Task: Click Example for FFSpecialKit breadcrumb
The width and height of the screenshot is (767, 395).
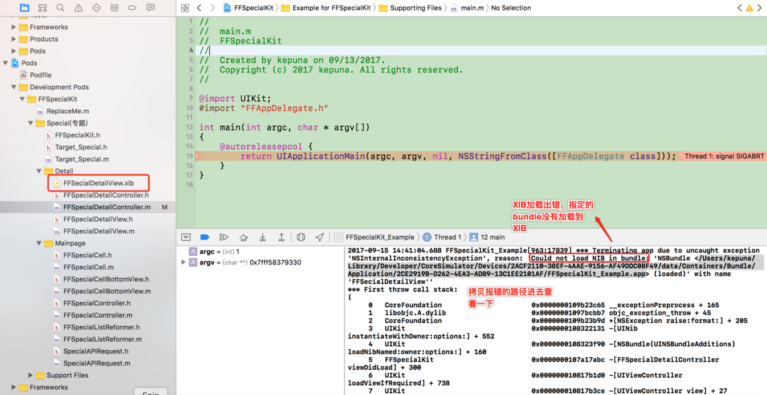Action: tap(326, 8)
